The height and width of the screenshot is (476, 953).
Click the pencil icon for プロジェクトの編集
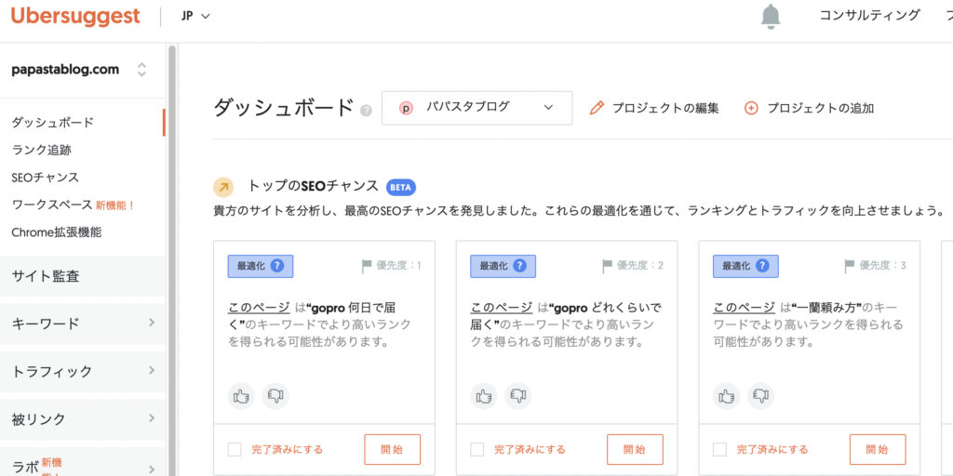(x=597, y=108)
